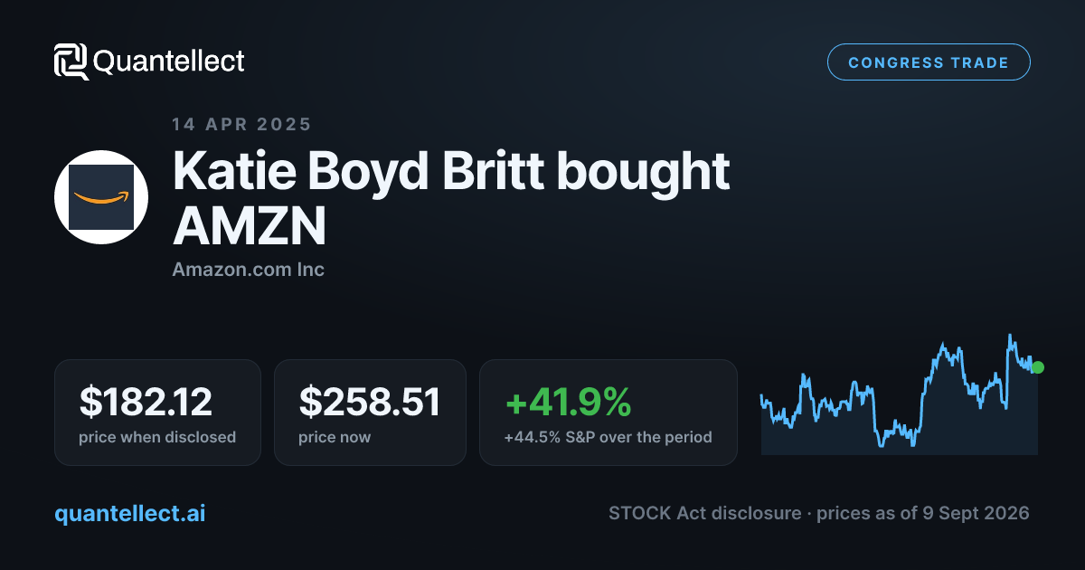Select the $258.51 price now card
1085x570 pixels.
click(370, 413)
